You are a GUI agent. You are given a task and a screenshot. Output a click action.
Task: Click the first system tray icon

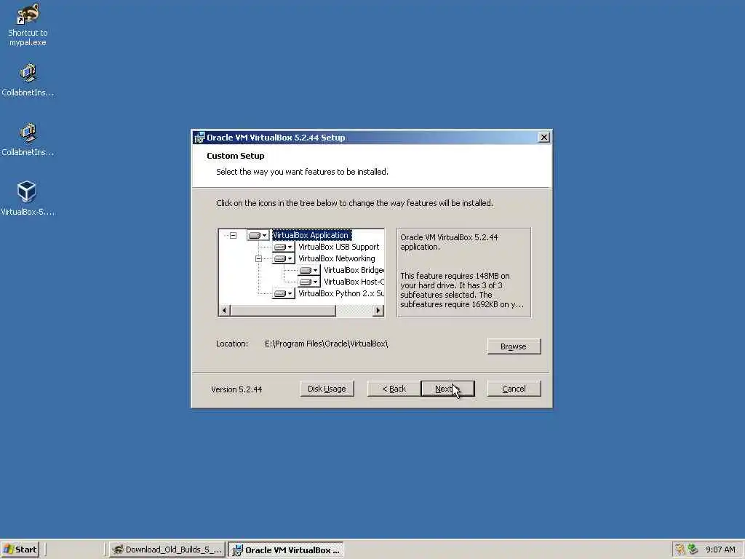pyautogui.click(x=680, y=550)
